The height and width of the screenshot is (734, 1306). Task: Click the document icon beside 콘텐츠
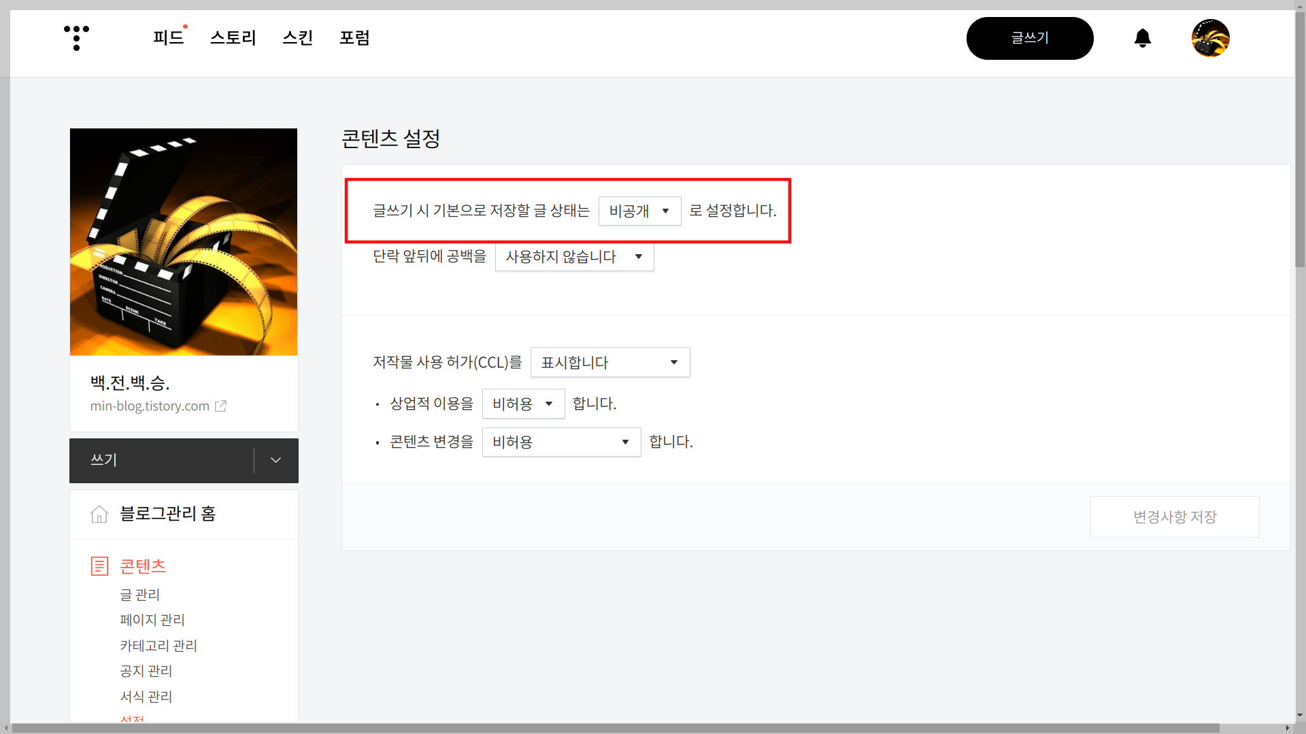99,565
